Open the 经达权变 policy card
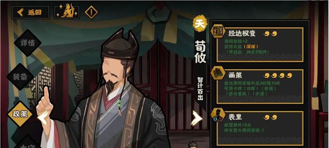The height and width of the screenshot is (148, 329). pos(260,45)
